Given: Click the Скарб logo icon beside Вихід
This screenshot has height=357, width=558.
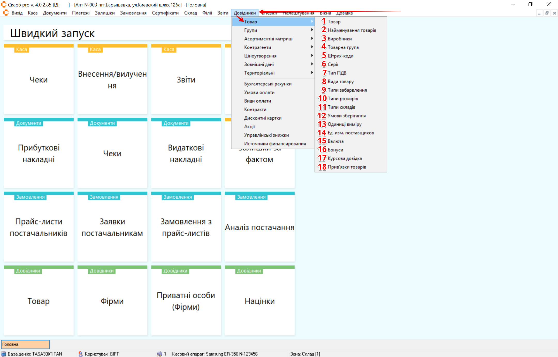Looking at the screenshot, I should (6, 13).
